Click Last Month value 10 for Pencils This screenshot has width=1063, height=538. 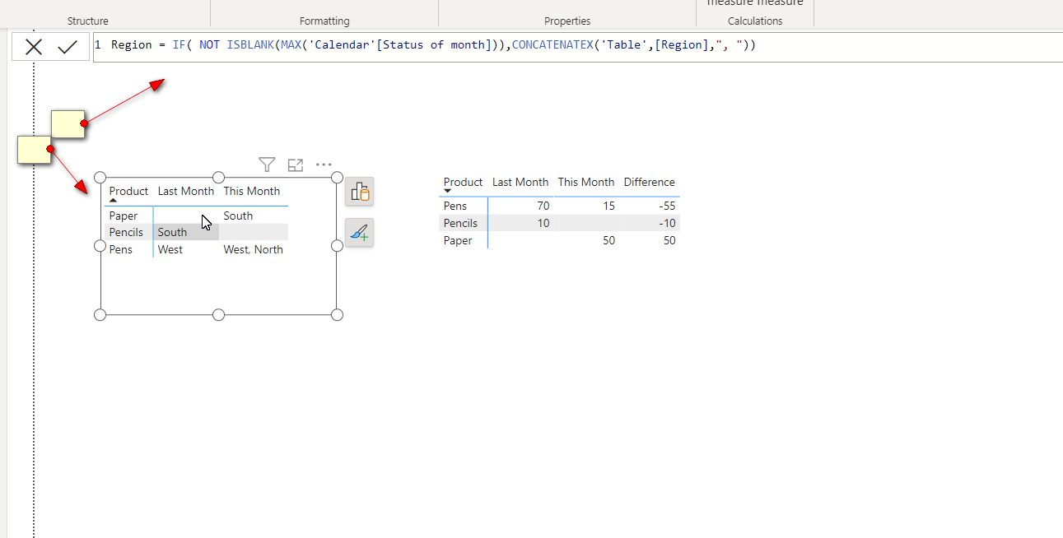543,223
